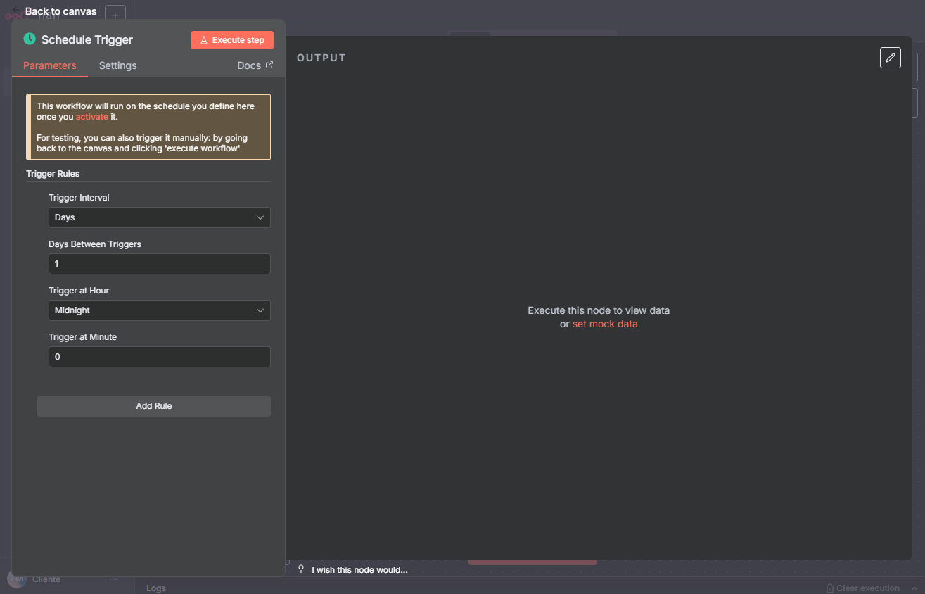Click the 'set mock data' link
Viewport: 925px width, 594px height.
click(x=605, y=324)
